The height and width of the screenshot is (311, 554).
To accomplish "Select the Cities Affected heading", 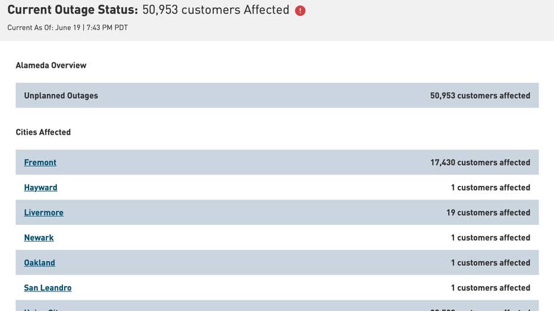I will pos(43,132).
